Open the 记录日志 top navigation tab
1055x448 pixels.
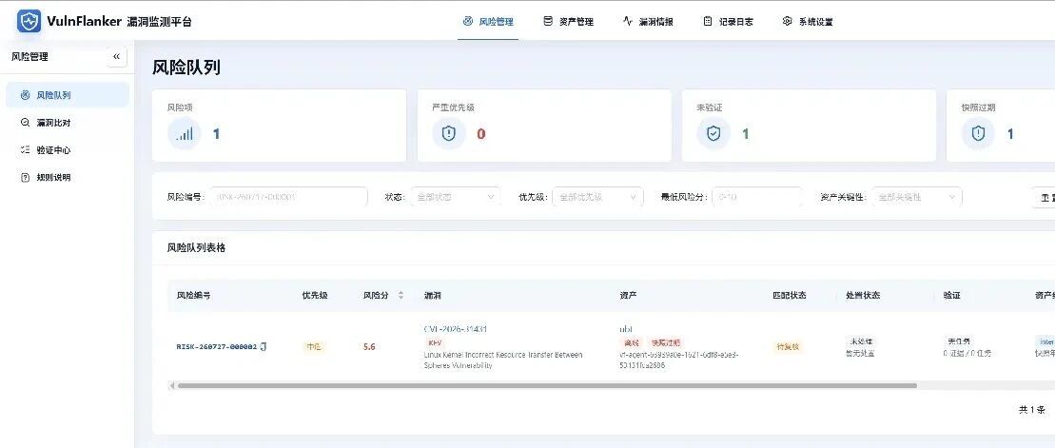coord(728,22)
